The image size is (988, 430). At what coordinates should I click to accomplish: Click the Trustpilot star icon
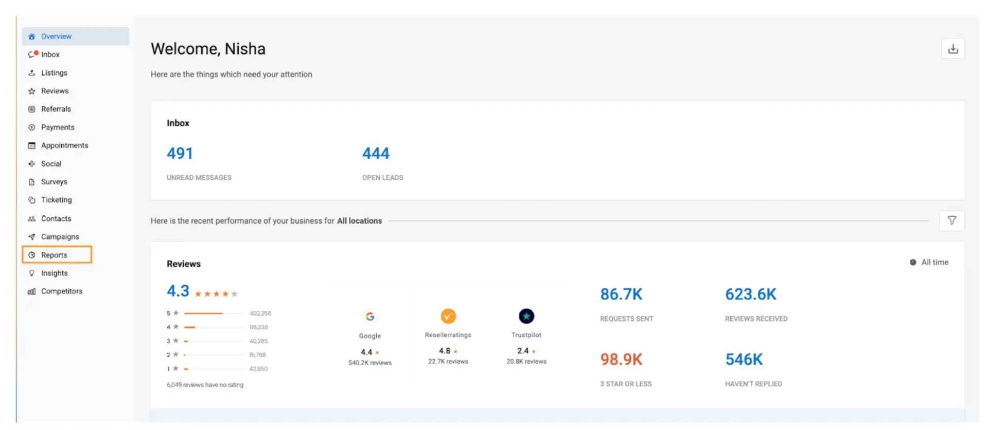[x=526, y=316]
